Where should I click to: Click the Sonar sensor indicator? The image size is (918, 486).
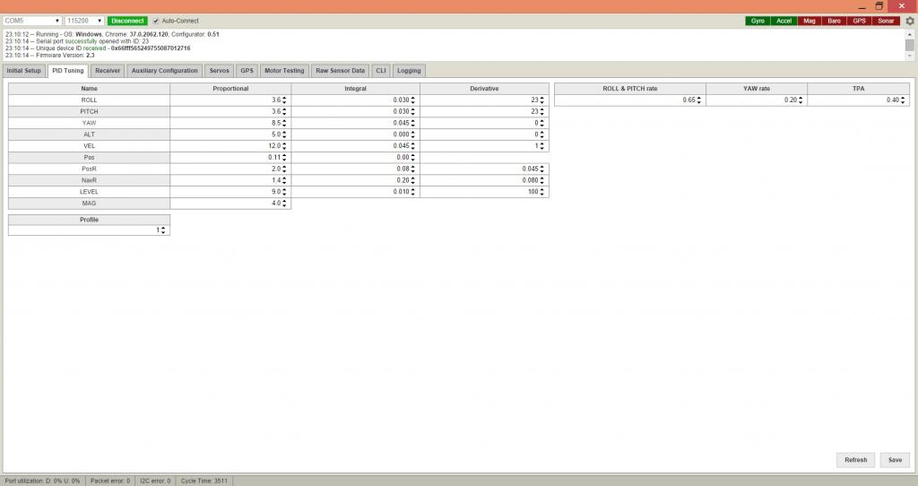[886, 21]
